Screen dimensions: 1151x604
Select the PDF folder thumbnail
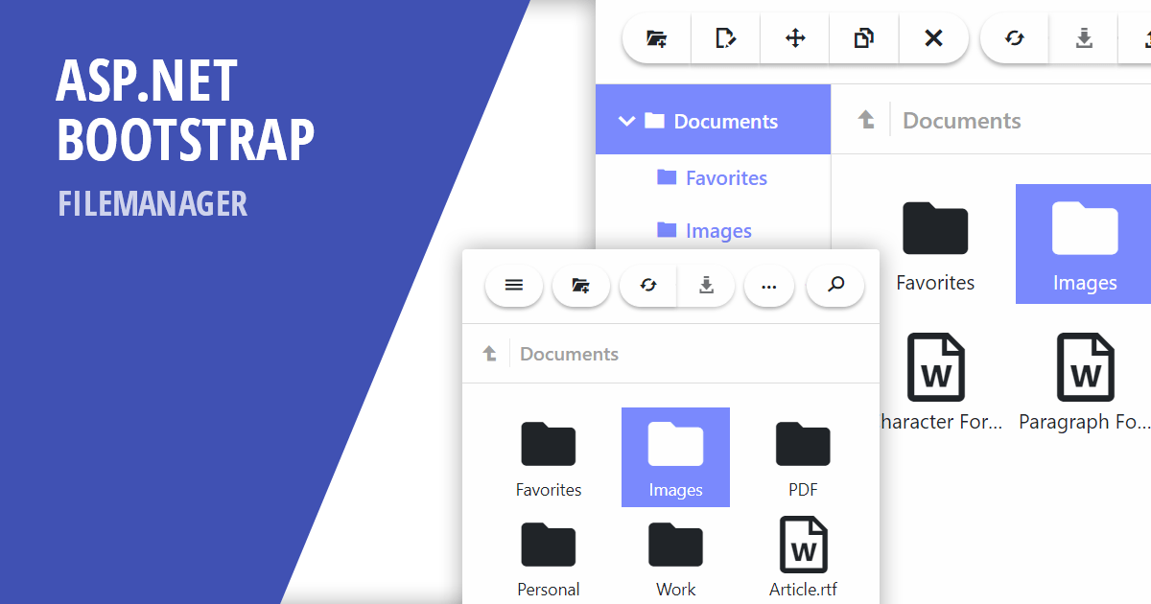tap(803, 457)
